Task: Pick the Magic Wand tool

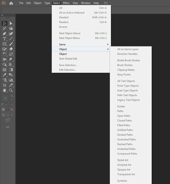Action: (4, 28)
